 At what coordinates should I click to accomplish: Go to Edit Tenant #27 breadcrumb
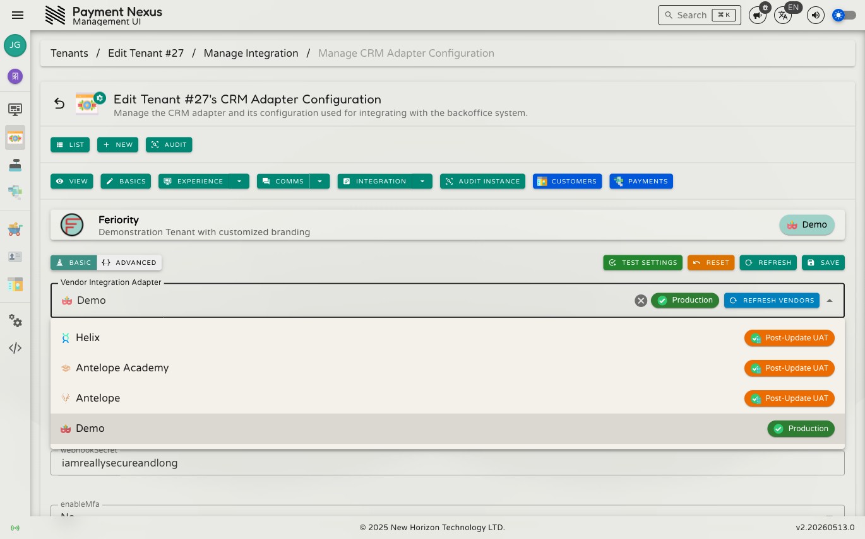[x=146, y=53]
